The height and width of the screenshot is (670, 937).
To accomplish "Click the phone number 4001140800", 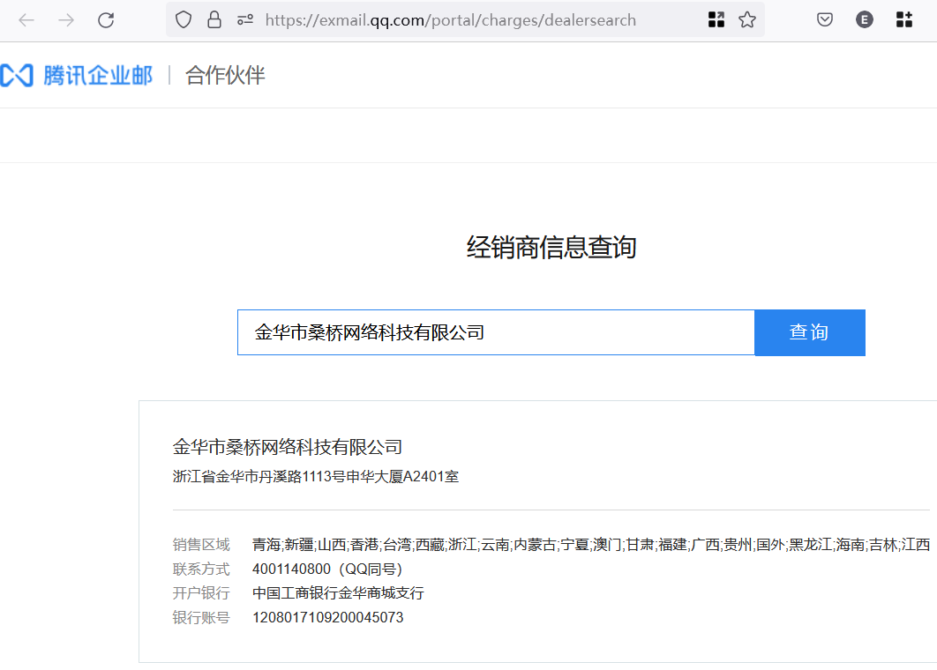I will 291,569.
